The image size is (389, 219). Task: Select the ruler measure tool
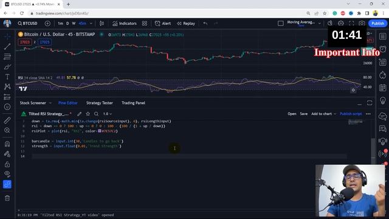pos(7,120)
